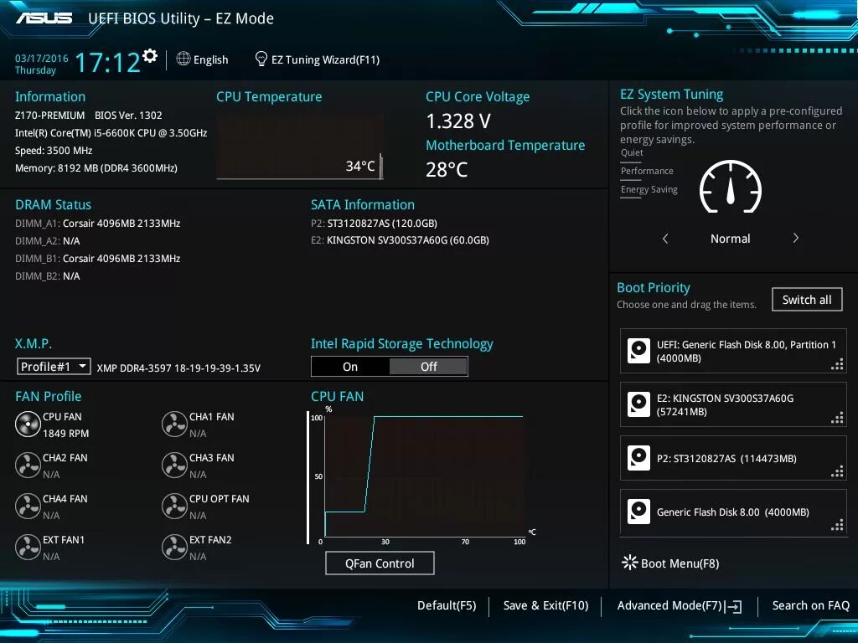The width and height of the screenshot is (858, 643).
Task: Select P2: ST3120827AS (114473MB) boot entry
Action: click(733, 458)
